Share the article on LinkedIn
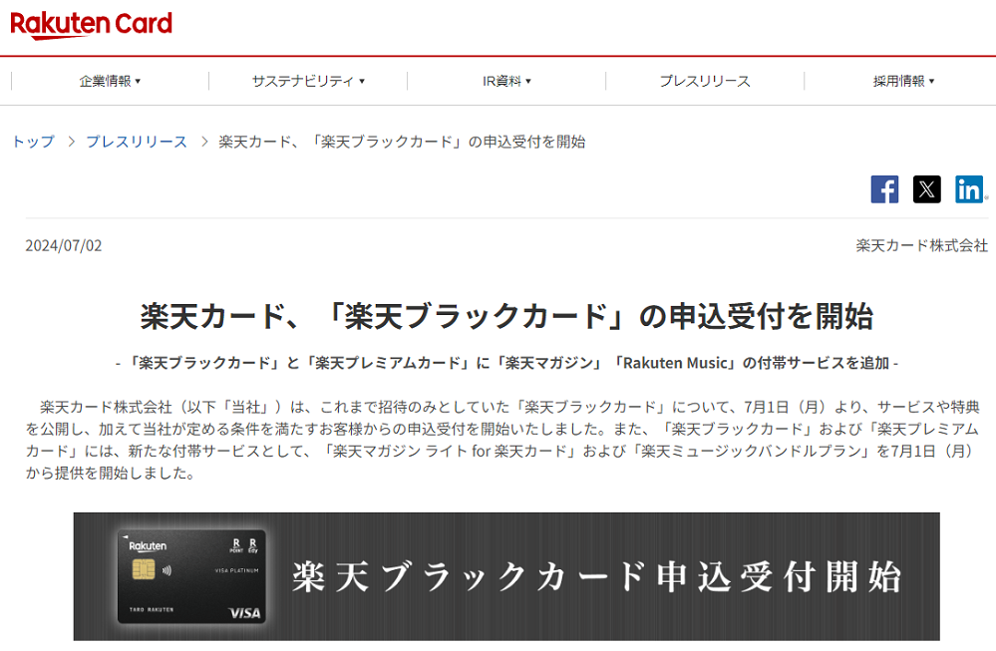Viewport: 996px width, 651px height. tap(969, 189)
